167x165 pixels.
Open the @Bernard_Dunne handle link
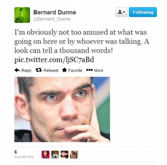(52, 19)
